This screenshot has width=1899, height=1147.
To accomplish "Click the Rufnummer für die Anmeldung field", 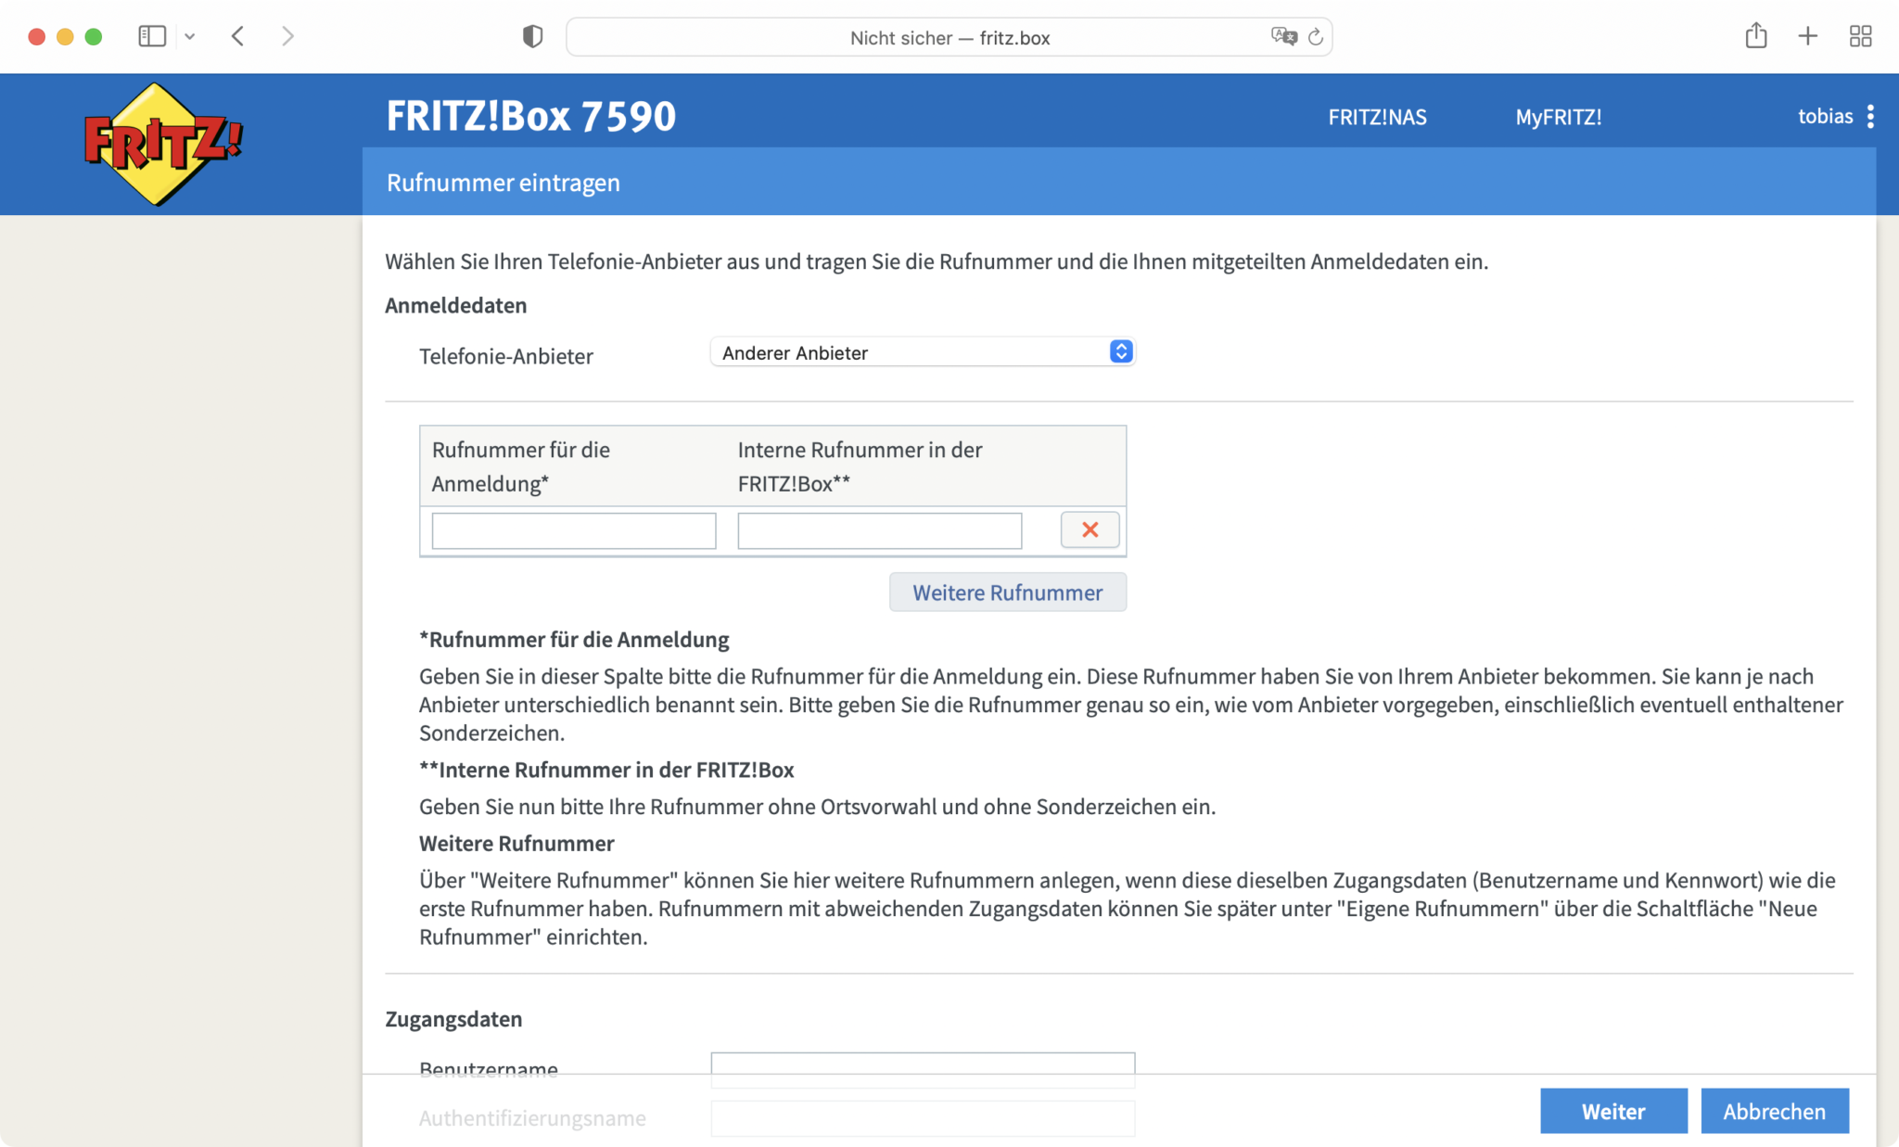I will (573, 529).
